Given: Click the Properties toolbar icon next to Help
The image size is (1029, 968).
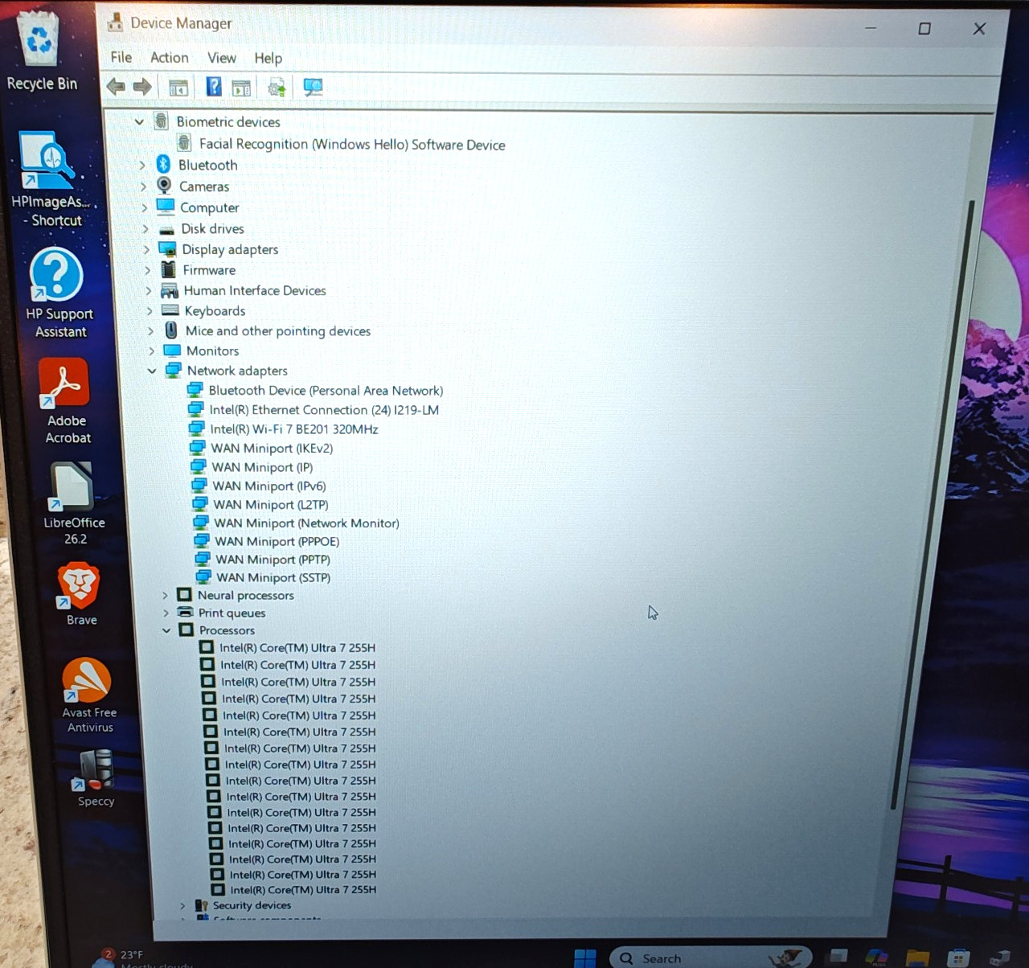Looking at the screenshot, I should tap(241, 88).
